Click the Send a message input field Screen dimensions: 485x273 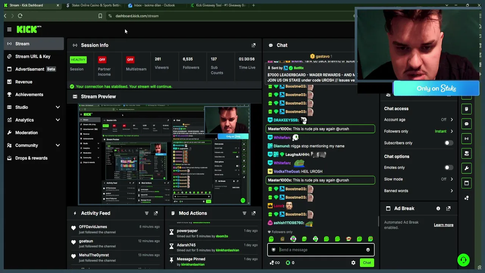point(321,250)
